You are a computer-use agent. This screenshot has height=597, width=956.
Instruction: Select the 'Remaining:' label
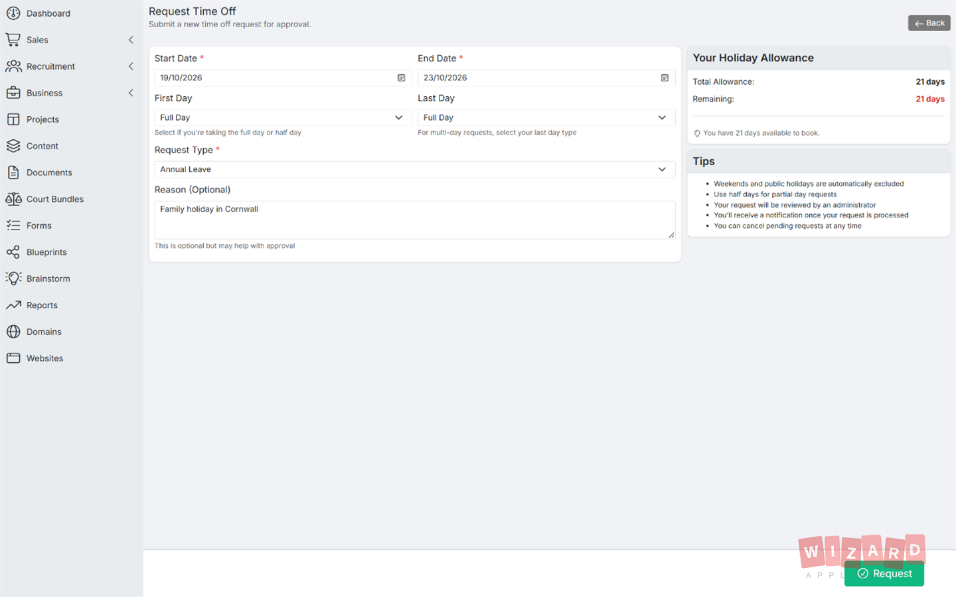[x=714, y=99]
